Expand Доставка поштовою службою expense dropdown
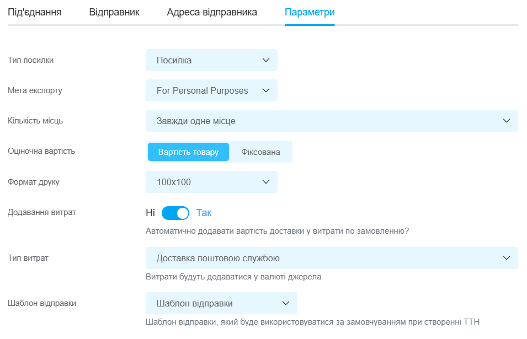Image resolution: width=527 pixels, height=339 pixels. [x=332, y=258]
